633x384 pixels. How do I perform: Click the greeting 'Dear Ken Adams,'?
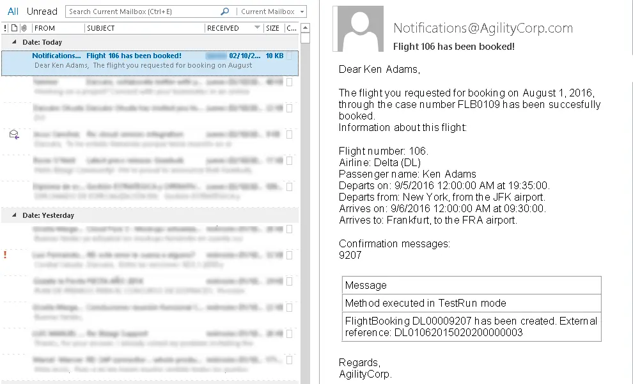coord(379,70)
